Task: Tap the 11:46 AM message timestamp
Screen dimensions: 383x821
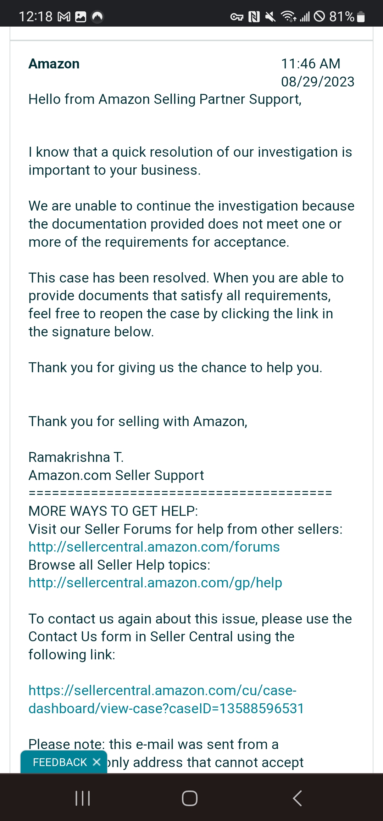Action: [311, 64]
